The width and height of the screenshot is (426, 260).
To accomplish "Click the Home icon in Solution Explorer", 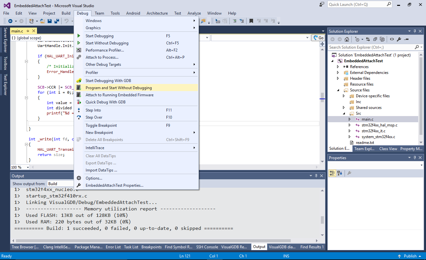I will pos(347,39).
